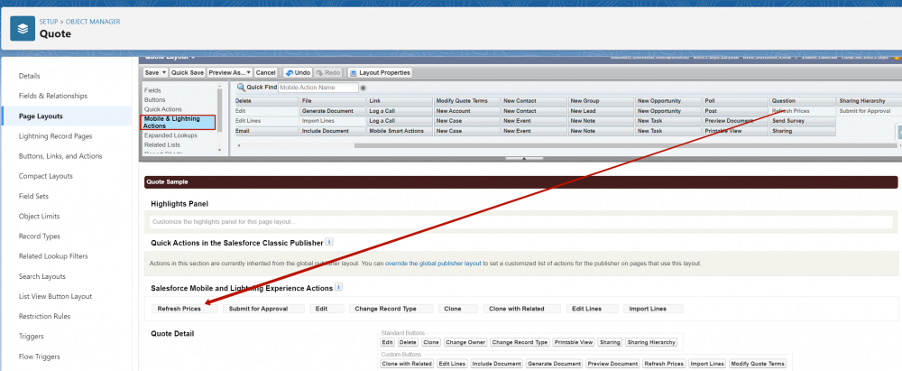Open Fields & Relationships in the sidebar
902x371 pixels.
(53, 96)
